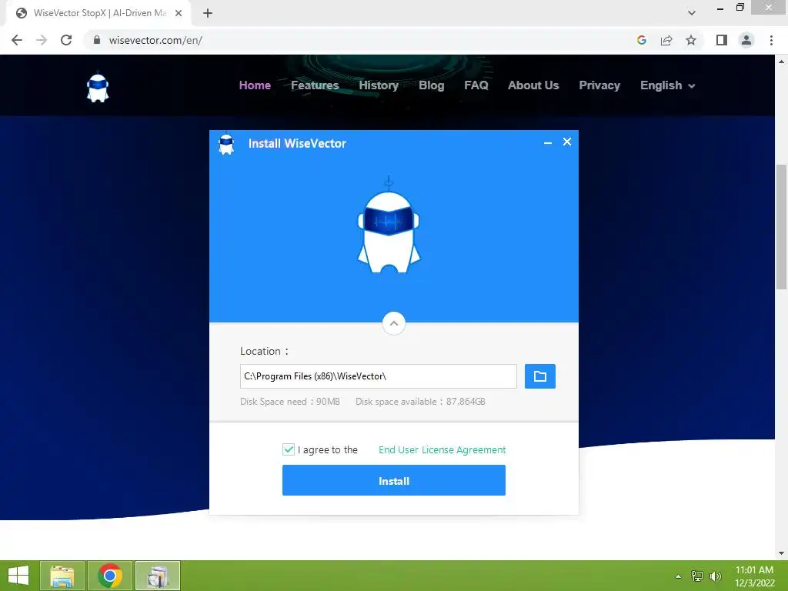Screen dimensions: 788x591
Task: Open the Features page
Action: (x=315, y=85)
